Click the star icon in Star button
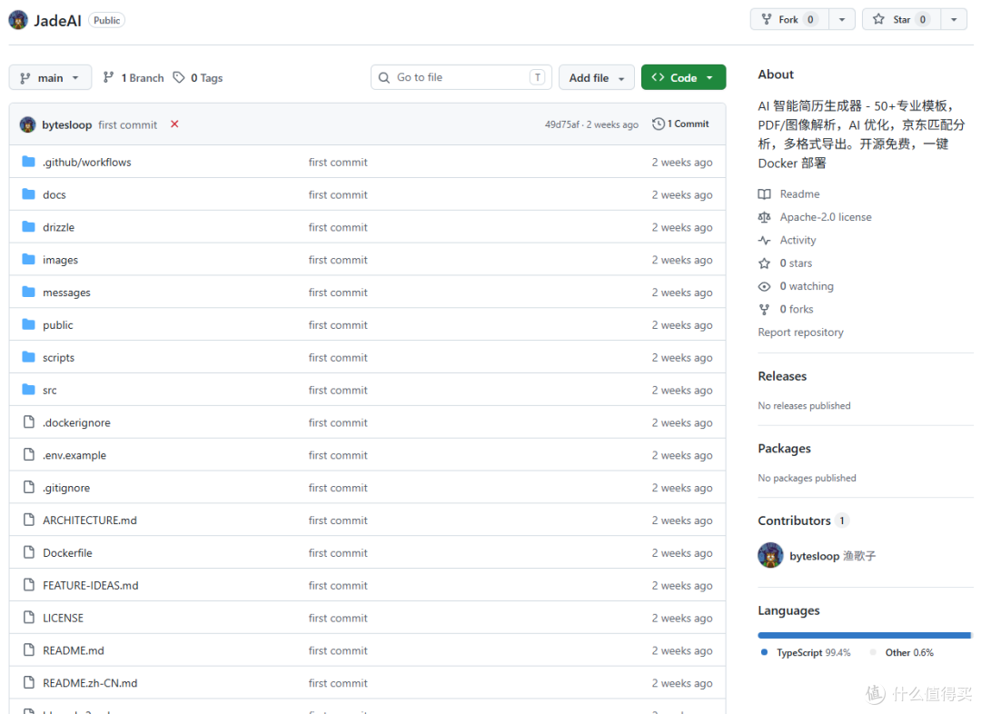Image resolution: width=981 pixels, height=714 pixels. tap(878, 19)
